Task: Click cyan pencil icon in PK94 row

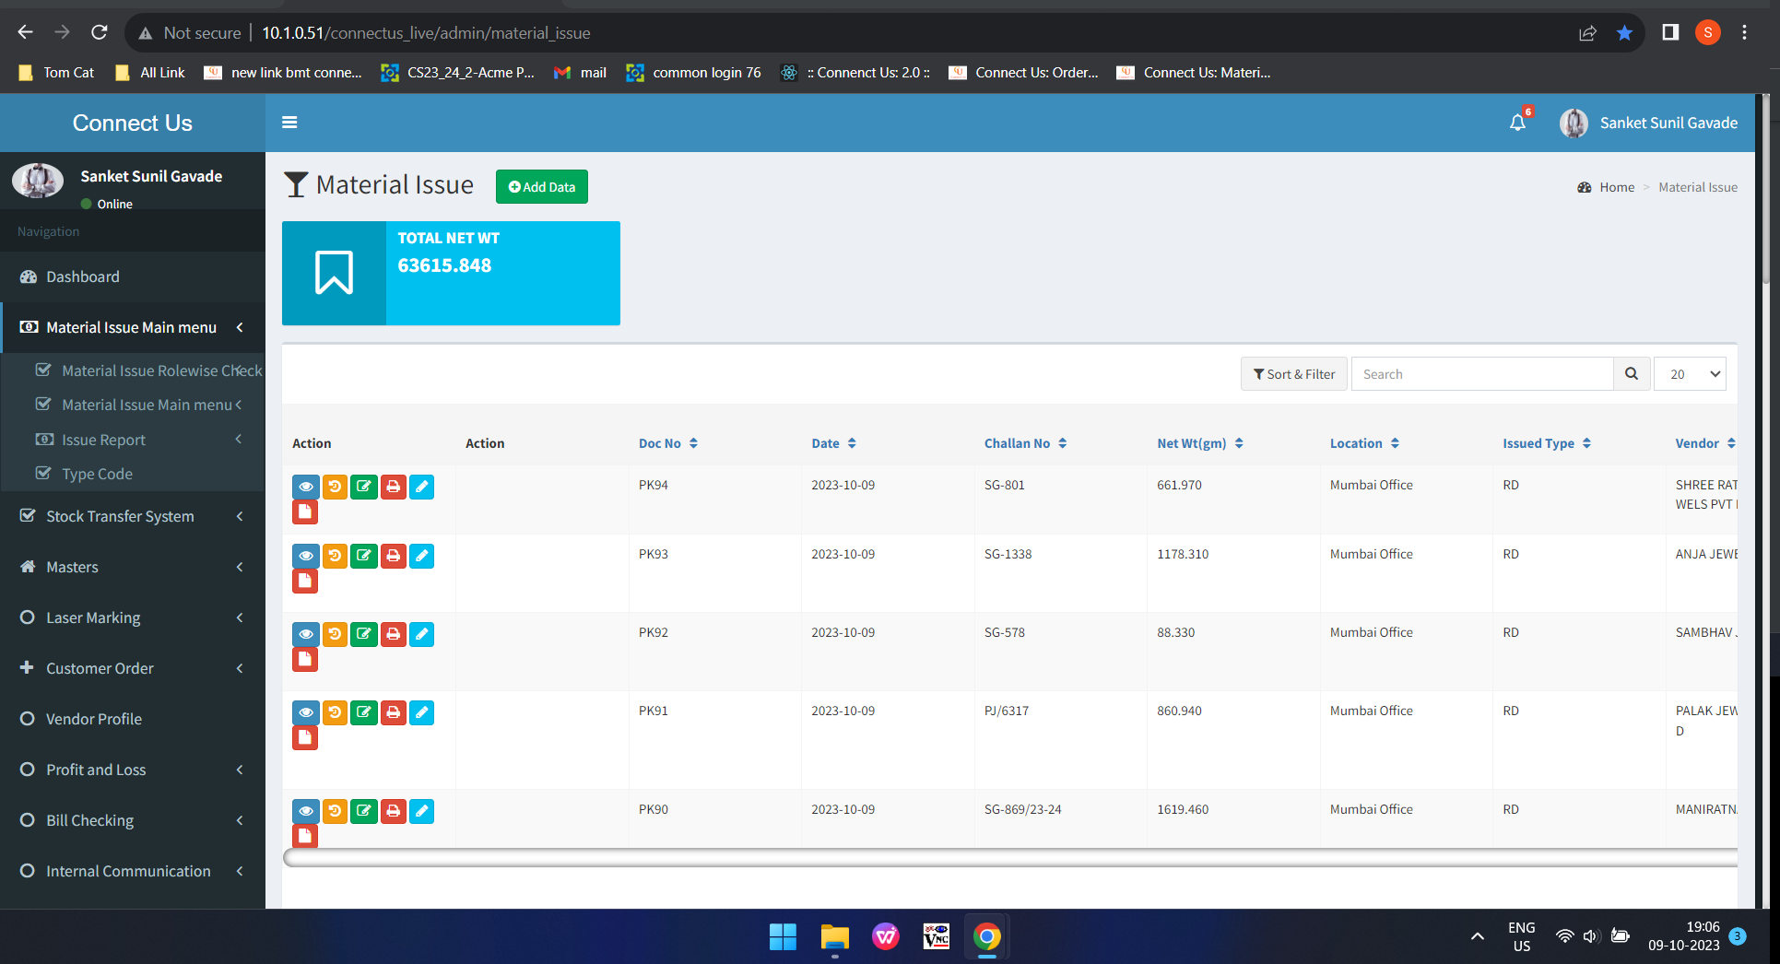Action: 422,487
